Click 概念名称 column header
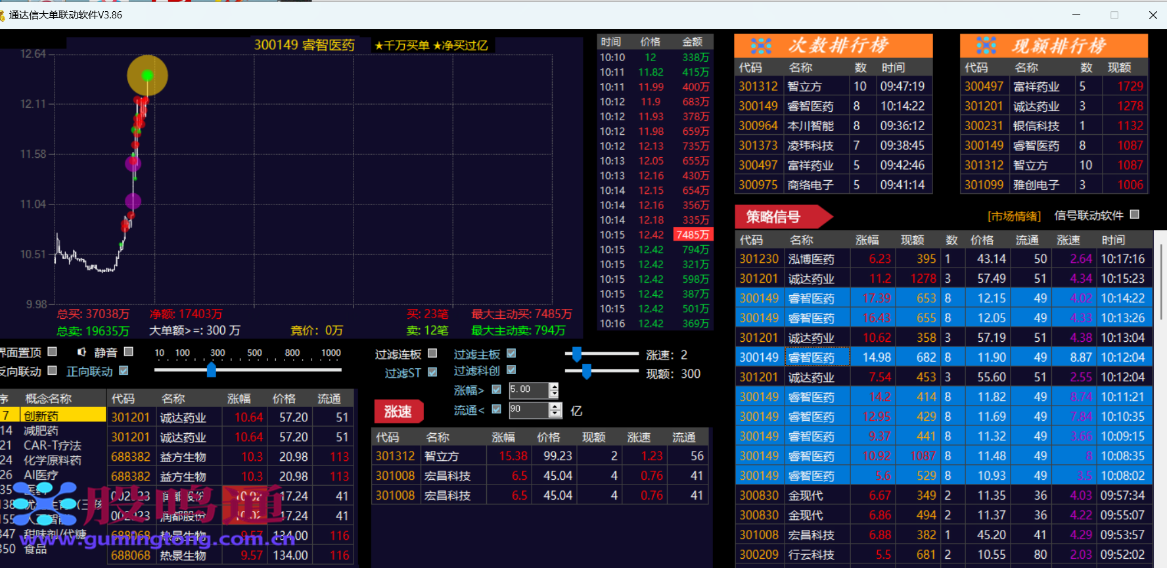Screen dimensions: 1167x568 [48, 398]
